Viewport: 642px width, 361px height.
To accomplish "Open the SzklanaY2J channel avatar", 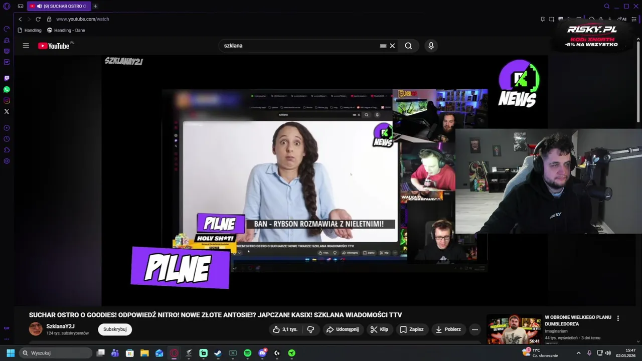I will (x=36, y=329).
